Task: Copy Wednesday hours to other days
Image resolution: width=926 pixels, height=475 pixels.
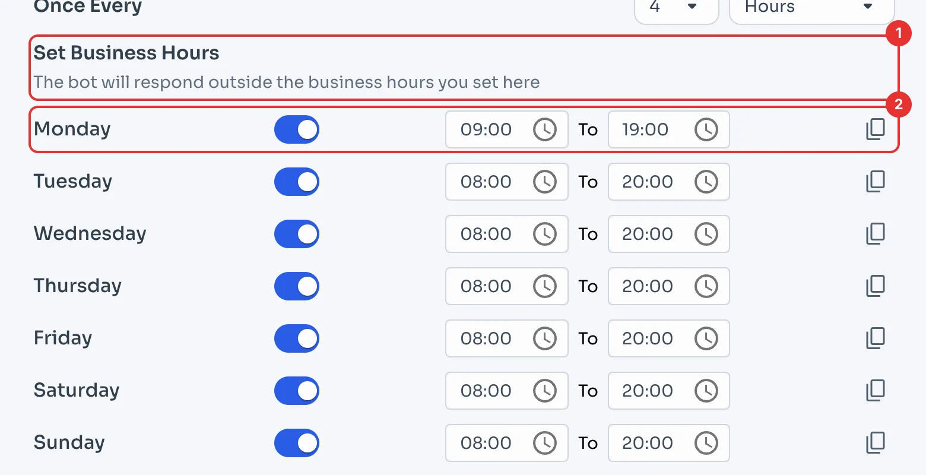Action: click(x=876, y=234)
